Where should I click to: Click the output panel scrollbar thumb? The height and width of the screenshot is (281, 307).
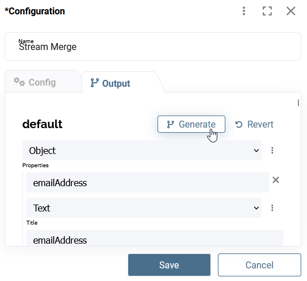pos(298,103)
